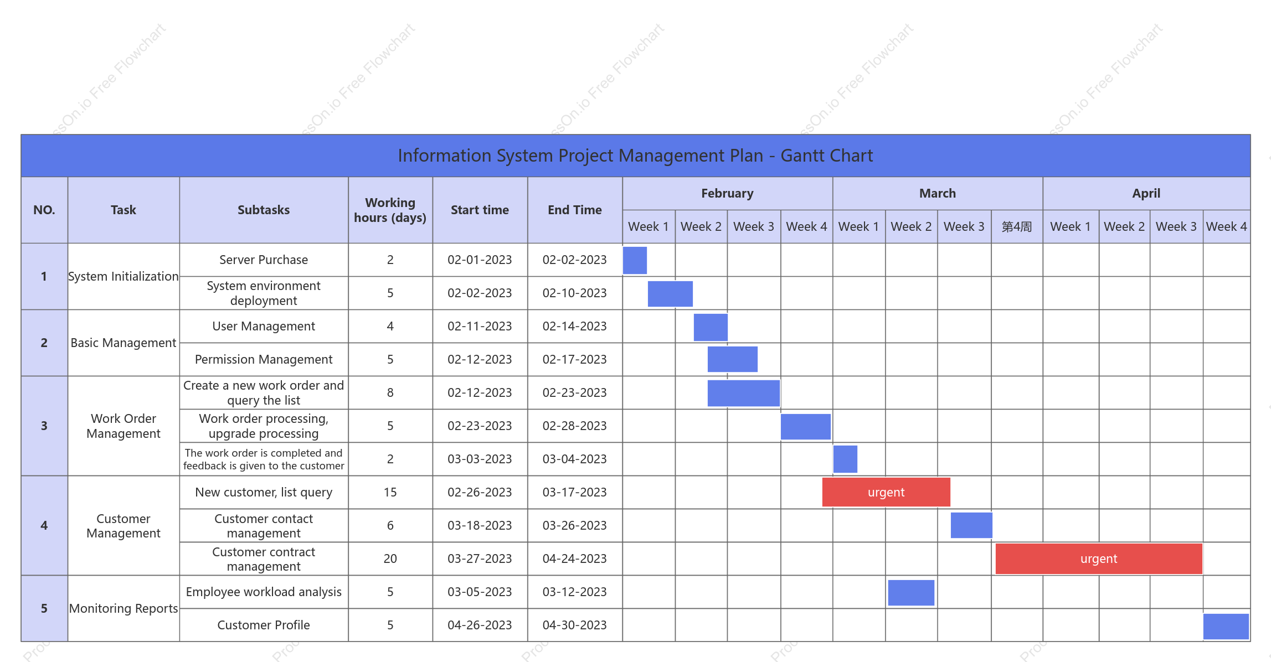Screen dimensions: 1271x662
Task: Click working hours value 20
Action: point(390,558)
